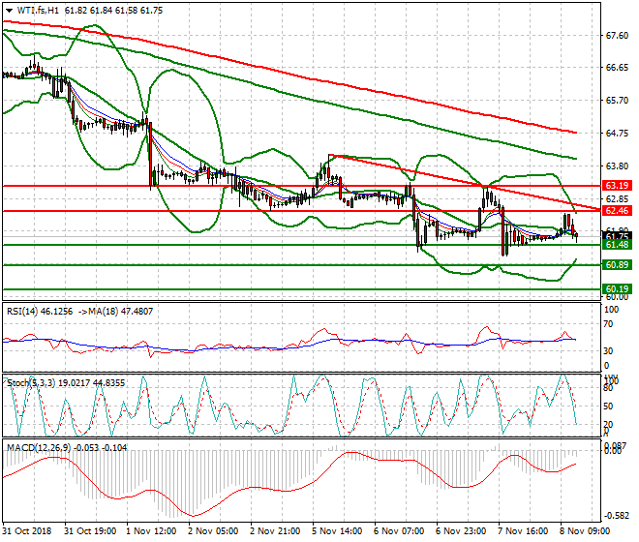Select the 2 Nov 21:00 time axis label
639x542 pixels.
(275, 531)
